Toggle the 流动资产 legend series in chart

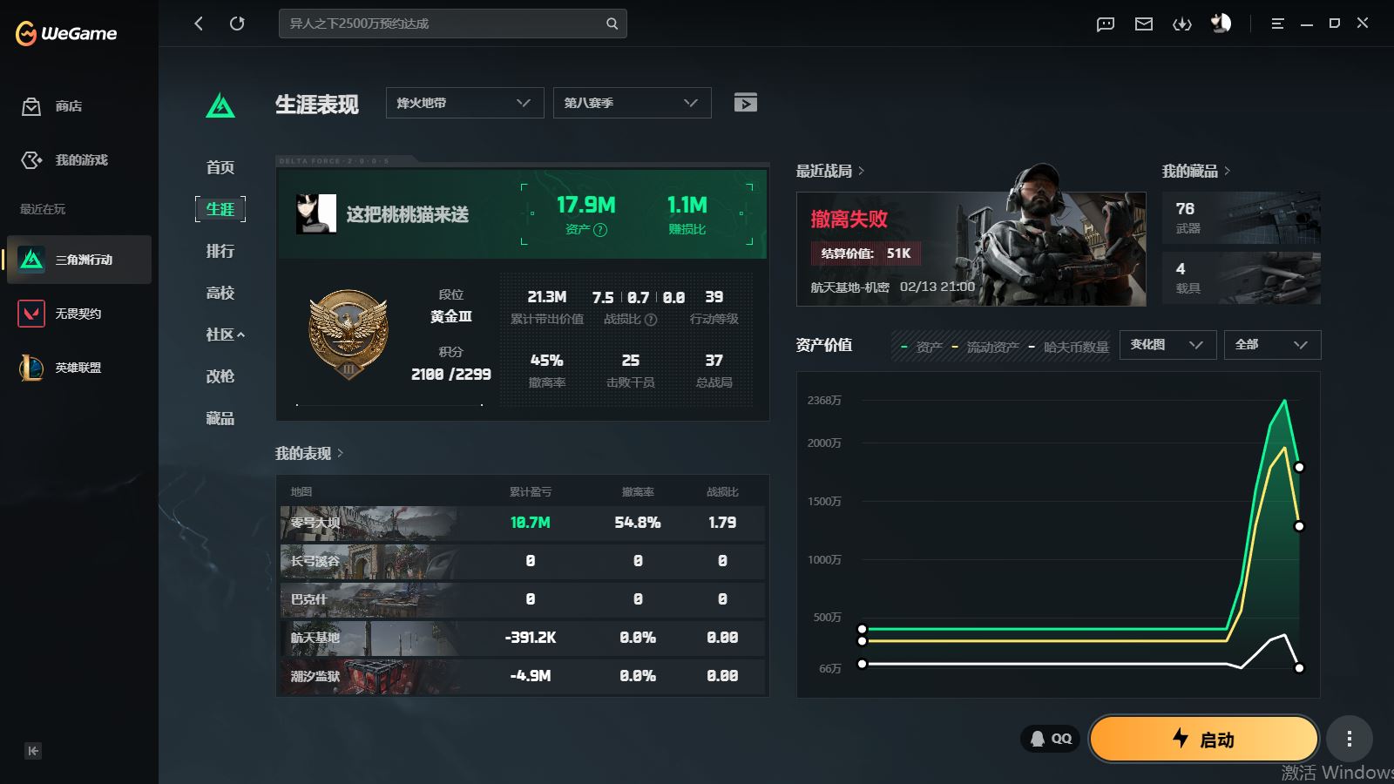(985, 347)
